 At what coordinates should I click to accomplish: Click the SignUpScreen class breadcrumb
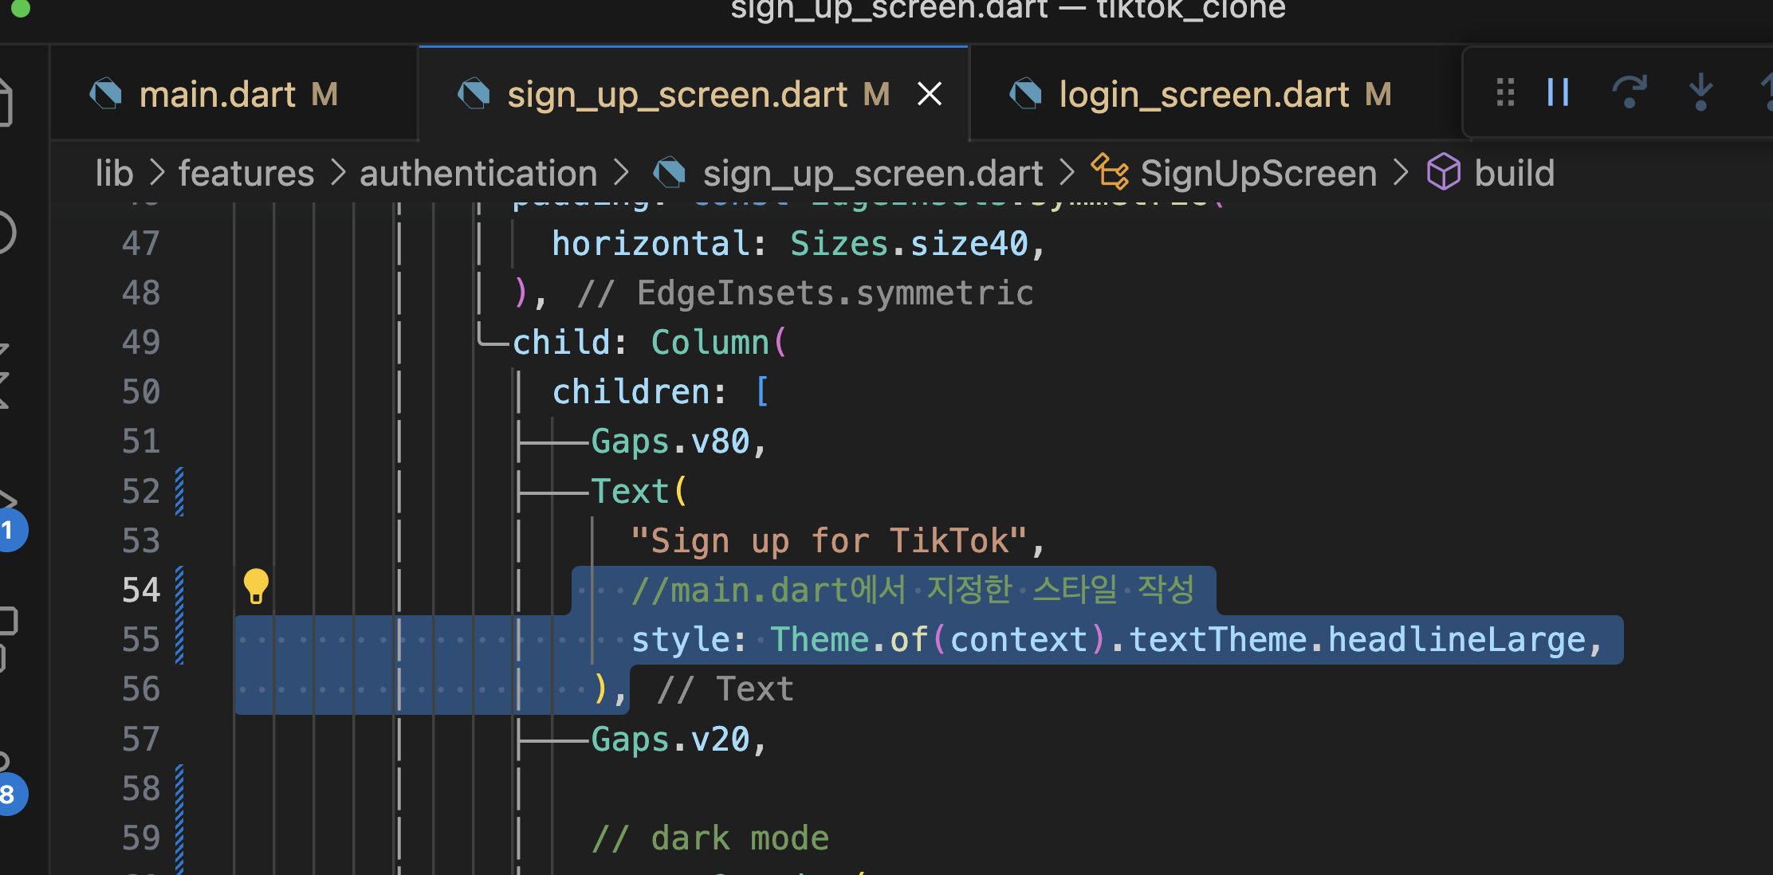[1257, 173]
